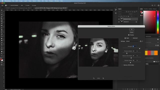Viewport: 160px width, 90px height.
Task: Click Strength slider handle
Action: (139, 48)
